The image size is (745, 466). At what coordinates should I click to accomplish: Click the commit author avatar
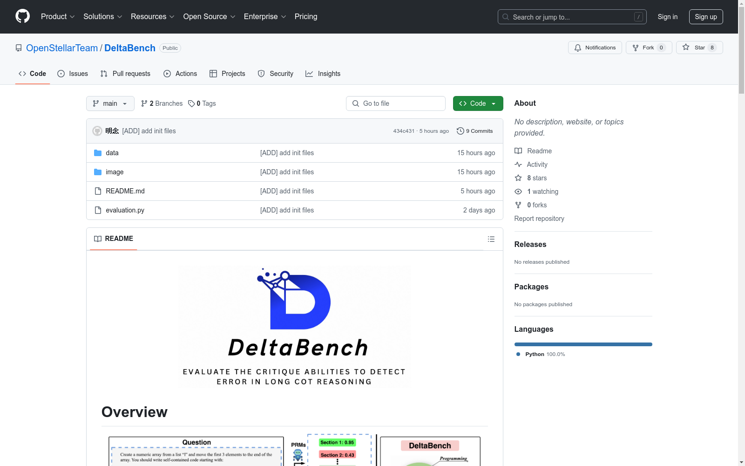click(97, 131)
